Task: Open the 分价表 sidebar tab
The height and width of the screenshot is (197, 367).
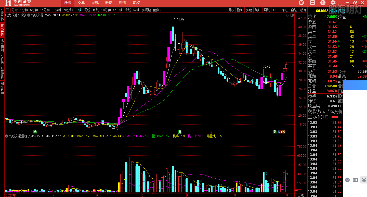Action: (x=2, y=59)
